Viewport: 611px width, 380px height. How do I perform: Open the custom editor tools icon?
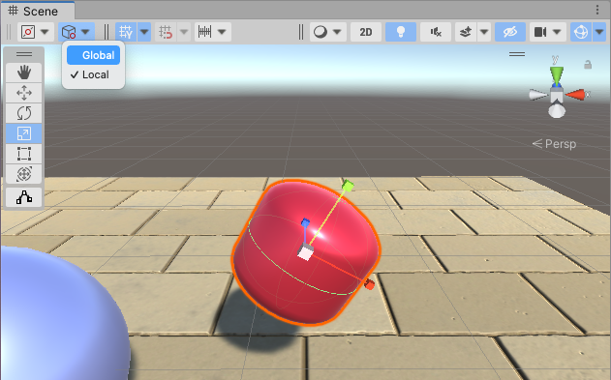click(24, 197)
